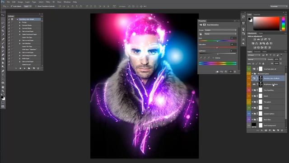289x163 pixels.
Task: Add a Brightness/Contrast adjustment from Adjustments panel
Action: (255, 39)
